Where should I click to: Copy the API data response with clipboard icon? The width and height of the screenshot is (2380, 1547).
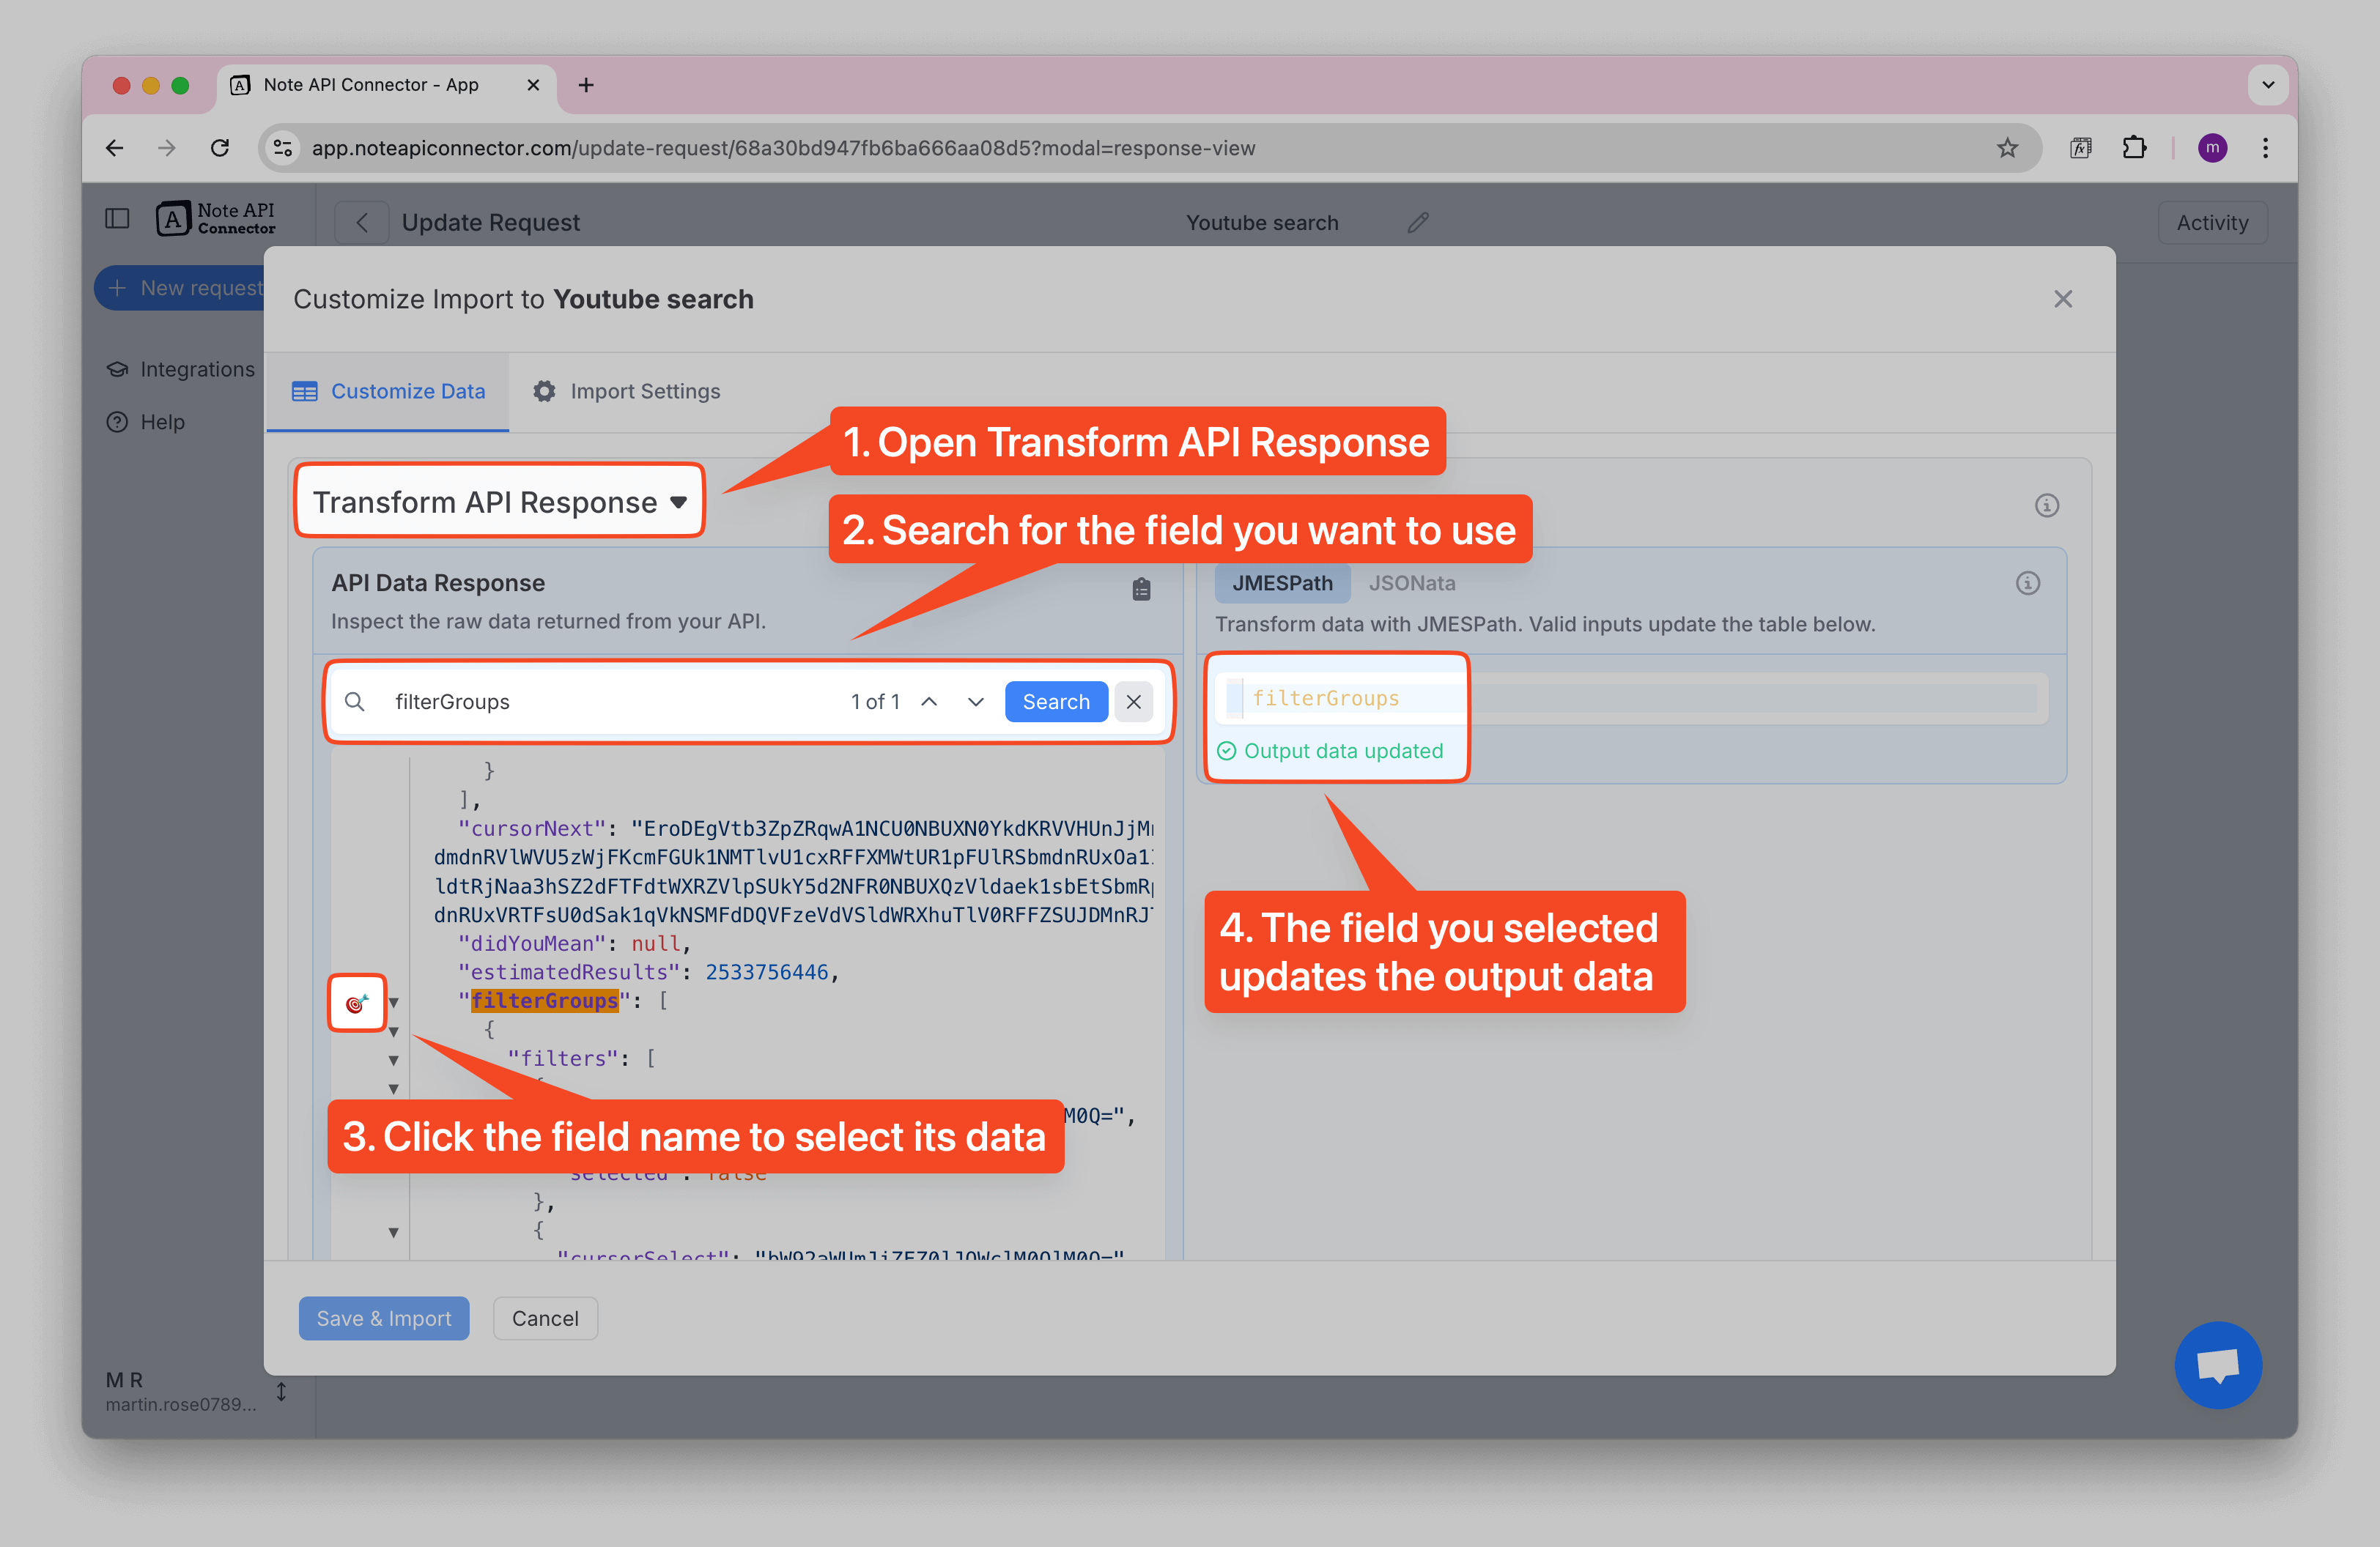[1140, 590]
